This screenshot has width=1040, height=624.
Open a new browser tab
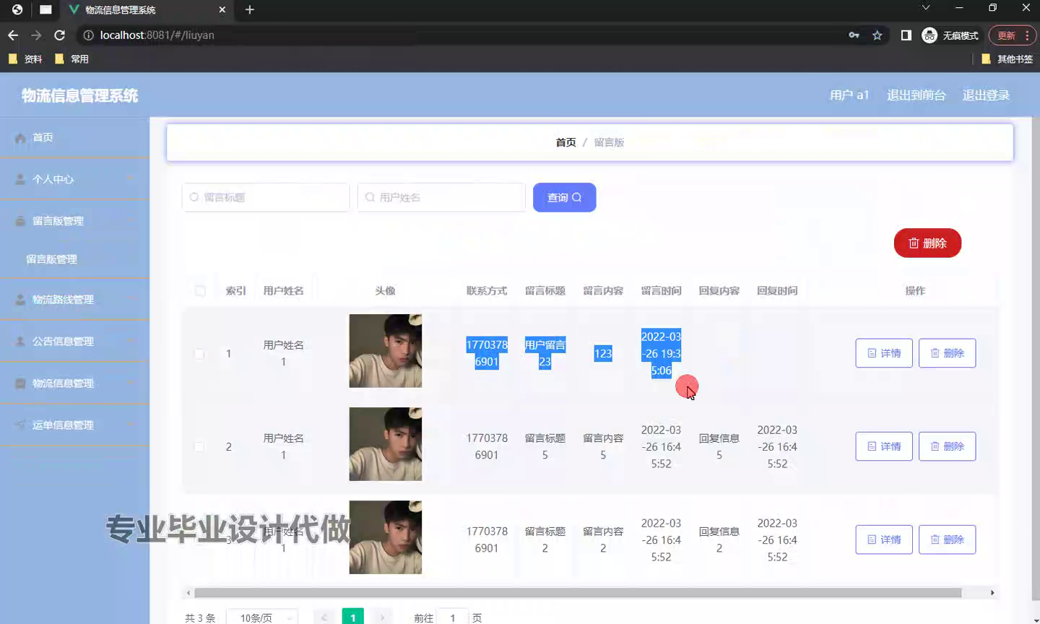tap(250, 9)
